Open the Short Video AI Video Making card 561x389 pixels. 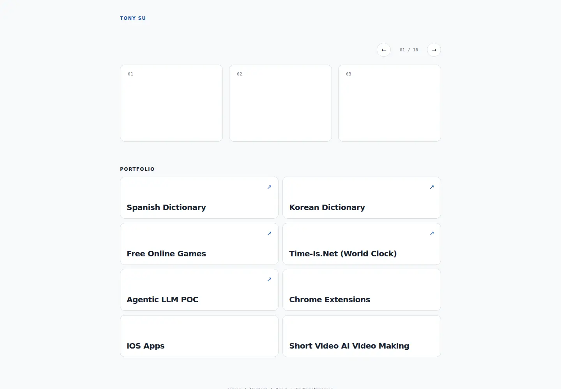point(362,336)
